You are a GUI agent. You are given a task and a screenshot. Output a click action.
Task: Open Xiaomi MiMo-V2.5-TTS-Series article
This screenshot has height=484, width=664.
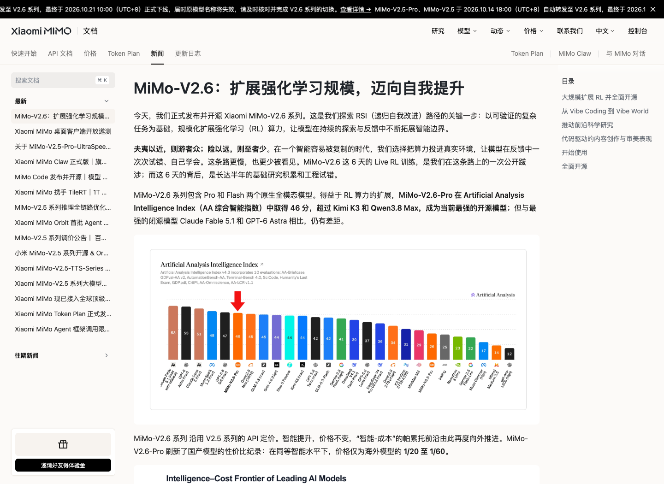click(x=63, y=268)
